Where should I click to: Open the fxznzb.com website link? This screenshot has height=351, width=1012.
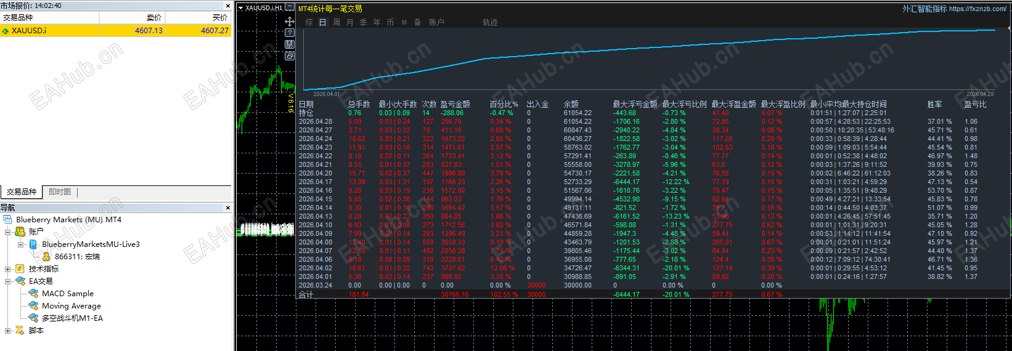978,9
